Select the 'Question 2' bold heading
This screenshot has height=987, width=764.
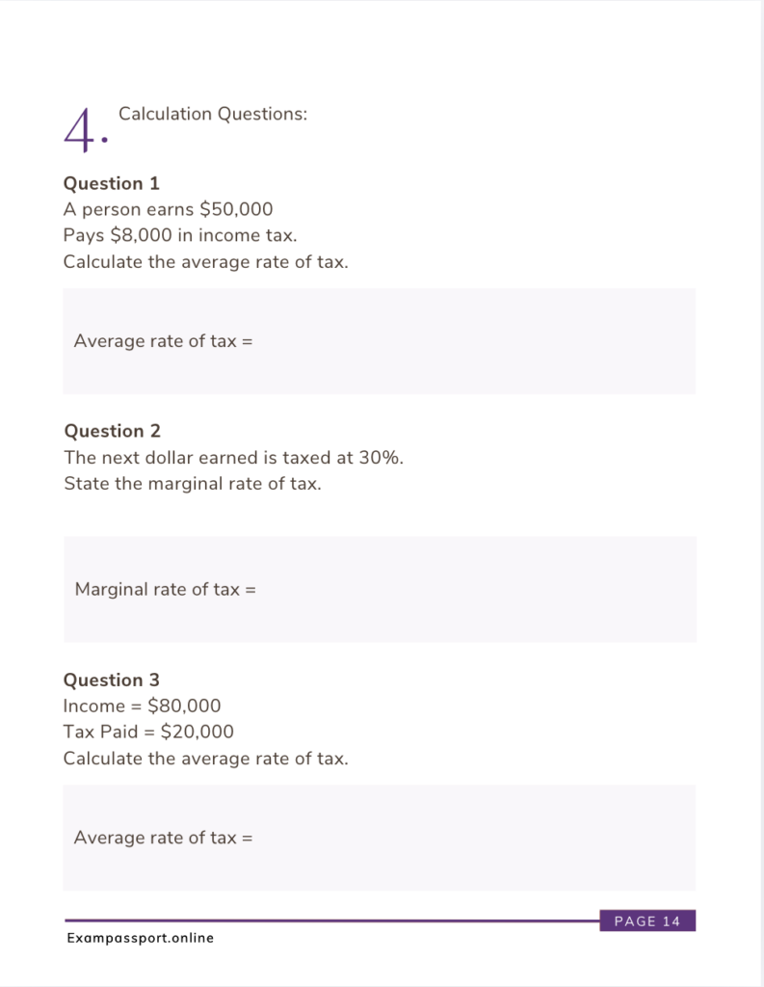tap(113, 431)
